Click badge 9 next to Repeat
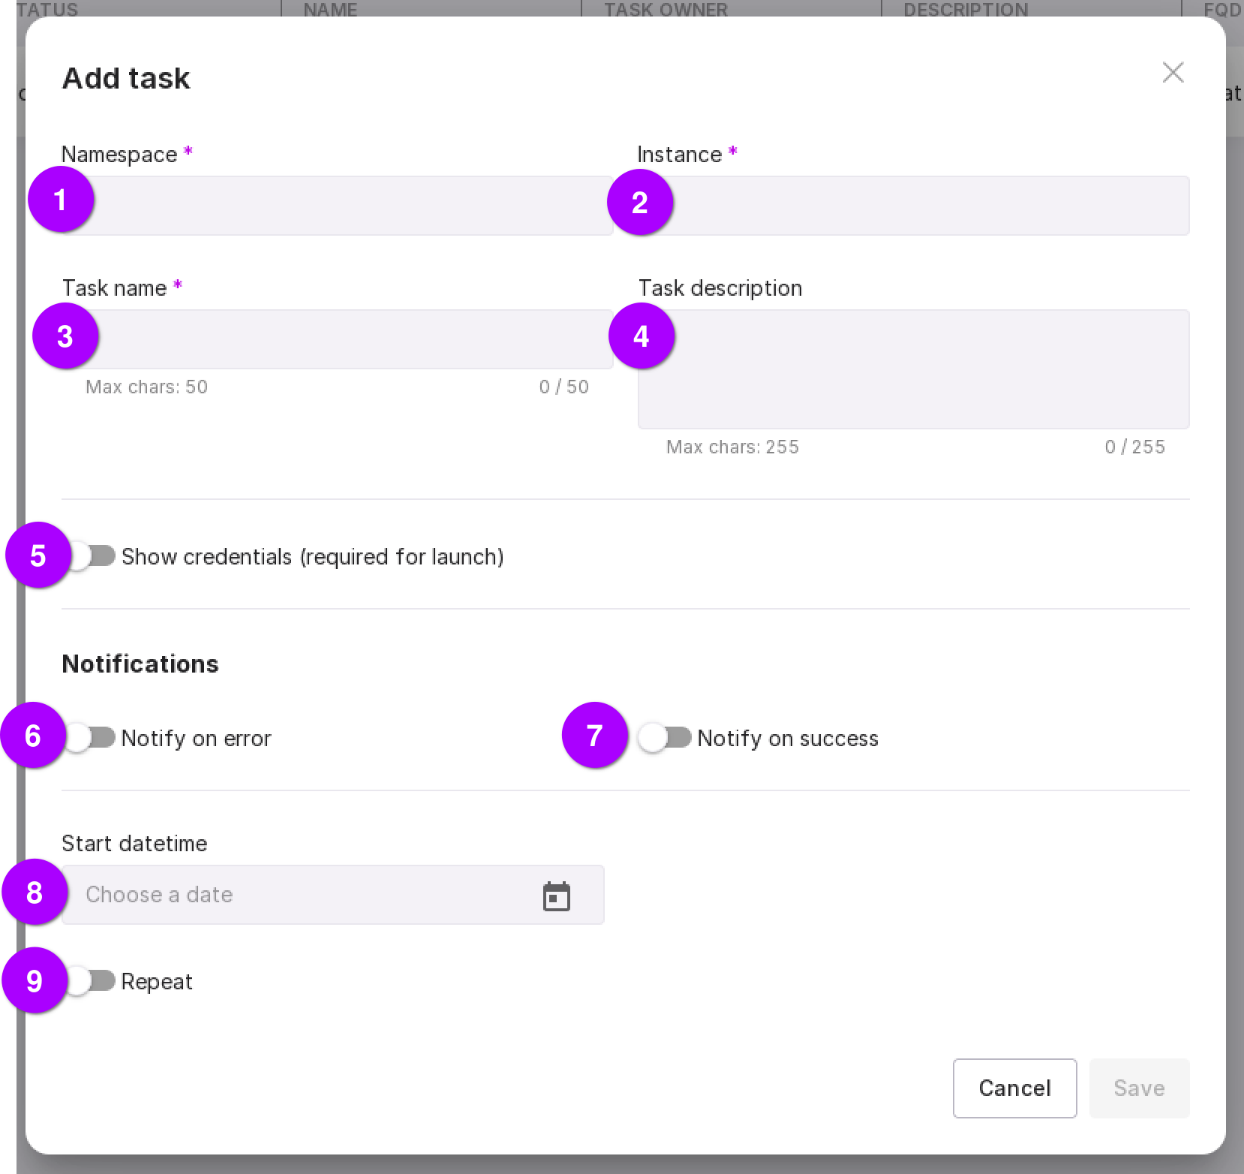The image size is (1244, 1174). [35, 981]
